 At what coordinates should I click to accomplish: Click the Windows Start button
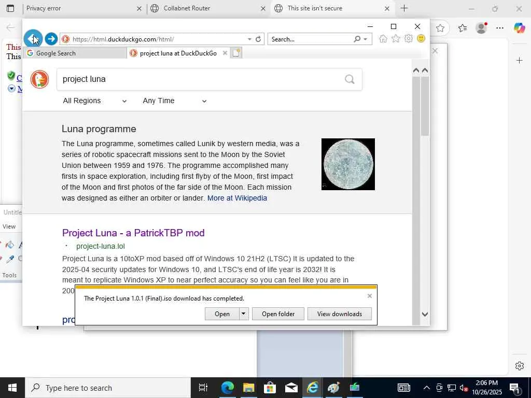coord(12,388)
